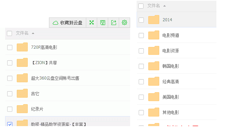Image resolution: width=251 pixels, height=134 pixels.
Task: Click the 经典高清 folder icon
Action: click(154, 81)
